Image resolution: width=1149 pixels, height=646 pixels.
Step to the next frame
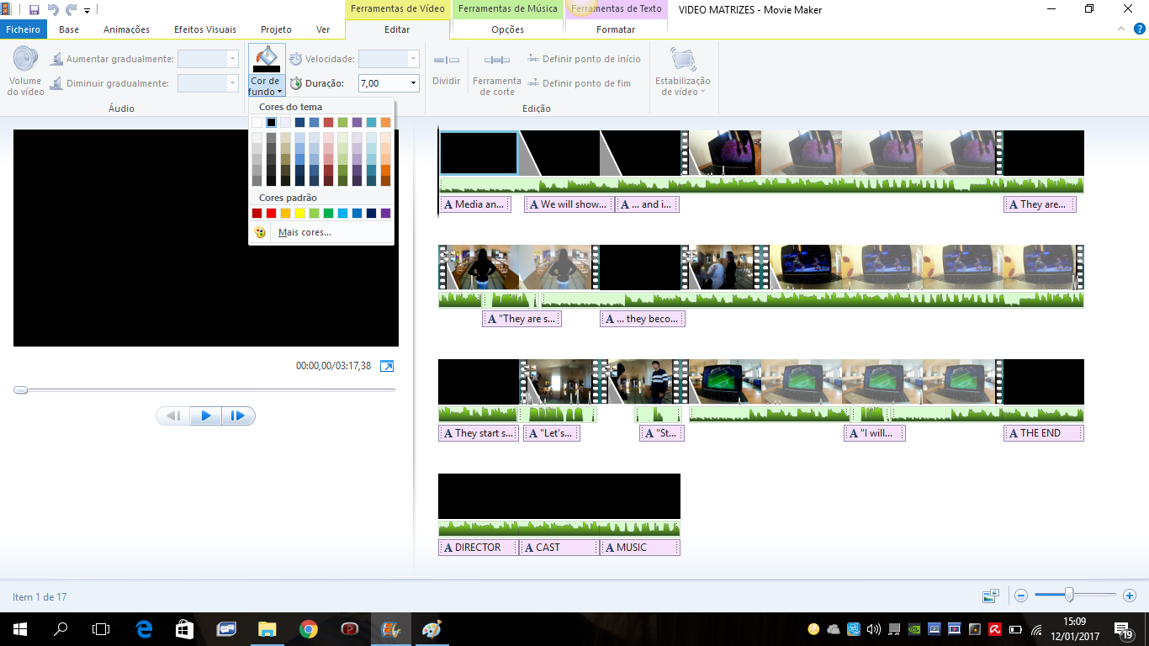(x=238, y=416)
